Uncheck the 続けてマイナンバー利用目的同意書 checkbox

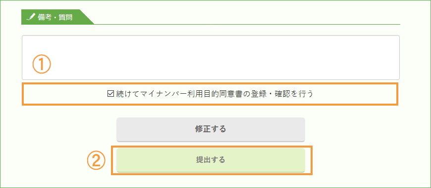[x=110, y=94]
